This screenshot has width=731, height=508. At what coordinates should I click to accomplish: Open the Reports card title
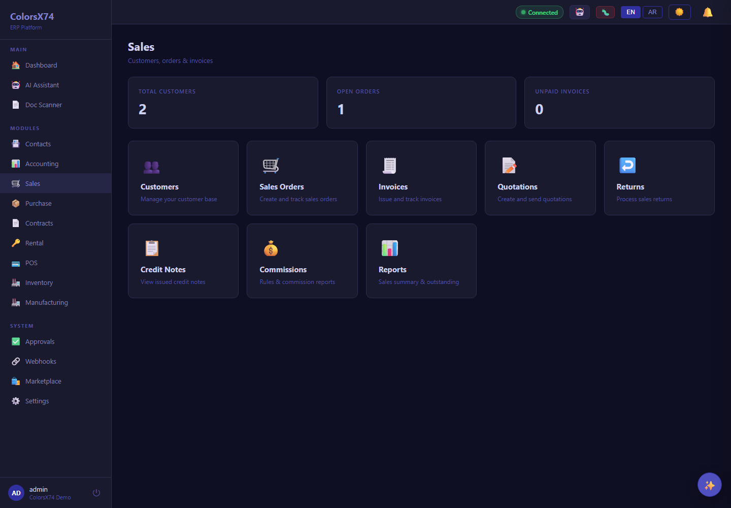(392, 270)
